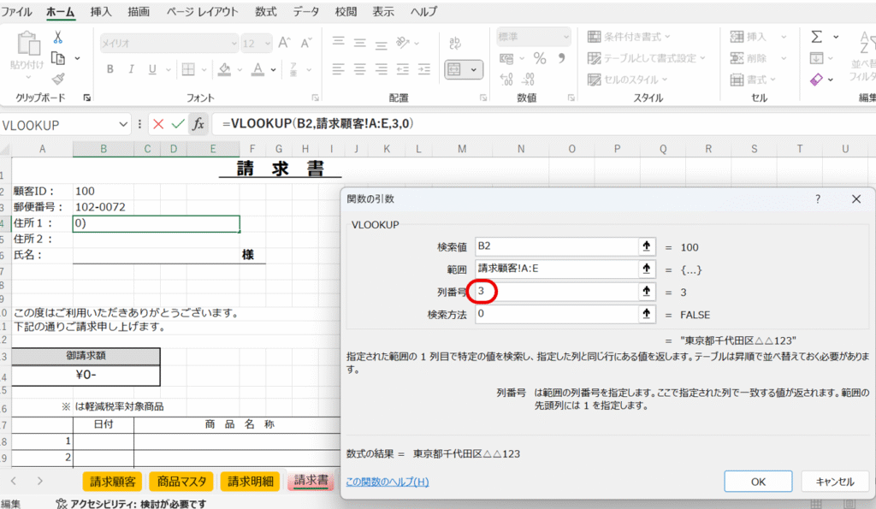Click the scissors cut icon
Screen dimensions: 876x509
[x=58, y=37]
